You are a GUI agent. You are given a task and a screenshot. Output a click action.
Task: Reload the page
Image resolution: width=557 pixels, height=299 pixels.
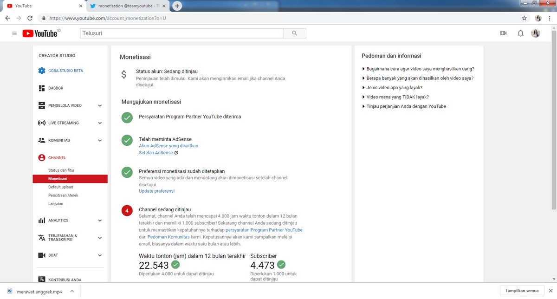[x=30, y=18]
